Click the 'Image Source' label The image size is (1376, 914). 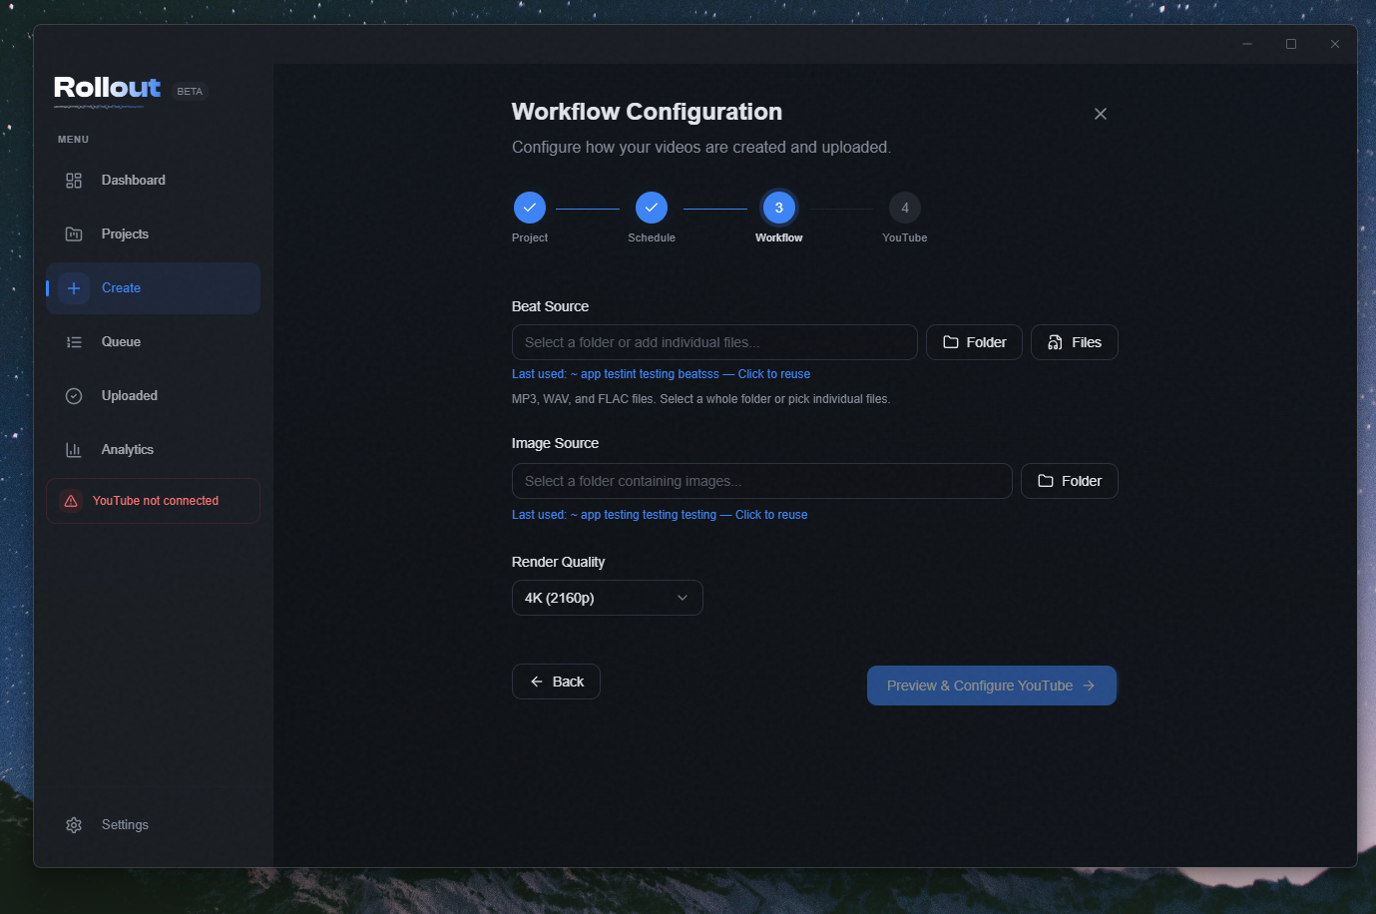pos(555,443)
